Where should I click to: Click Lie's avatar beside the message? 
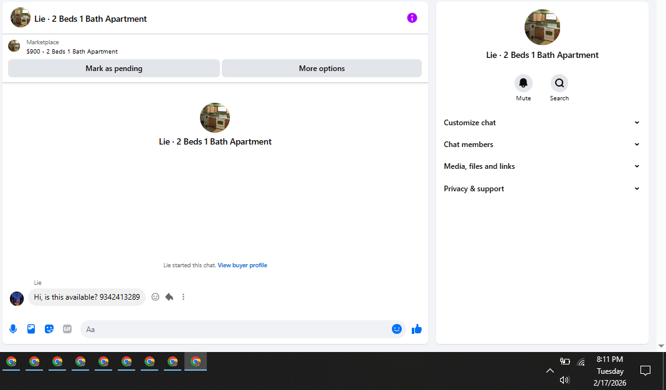point(17,298)
